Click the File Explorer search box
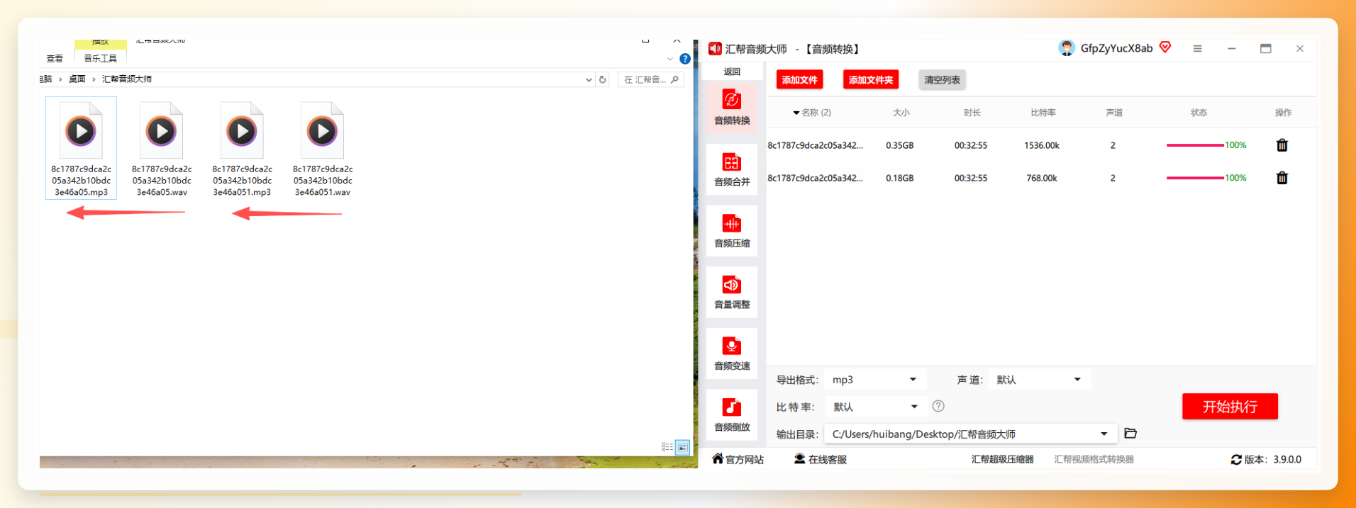Image resolution: width=1356 pixels, height=508 pixels. [650, 79]
